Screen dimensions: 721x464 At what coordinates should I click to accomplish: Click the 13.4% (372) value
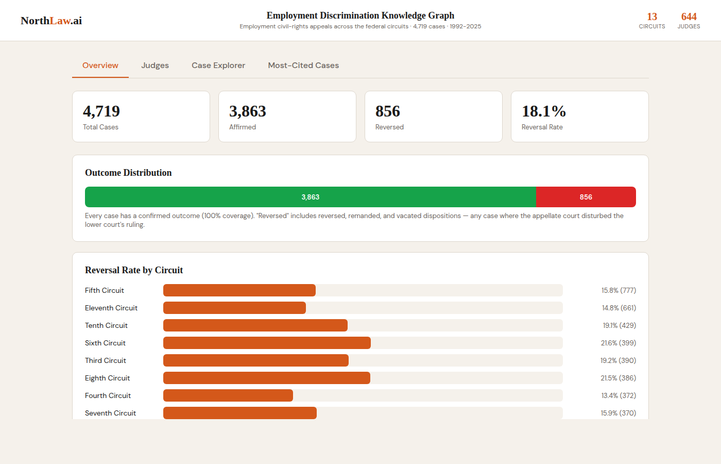(x=619, y=395)
